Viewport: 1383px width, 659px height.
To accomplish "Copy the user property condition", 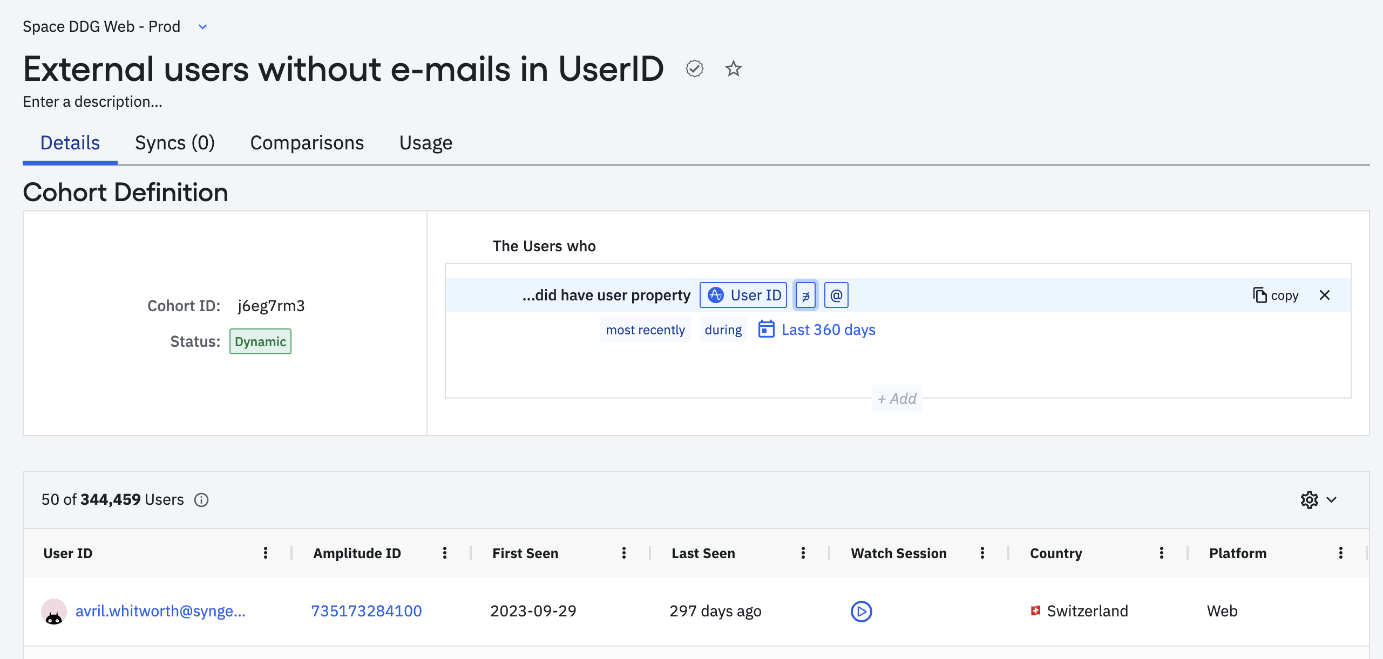I will (1276, 296).
